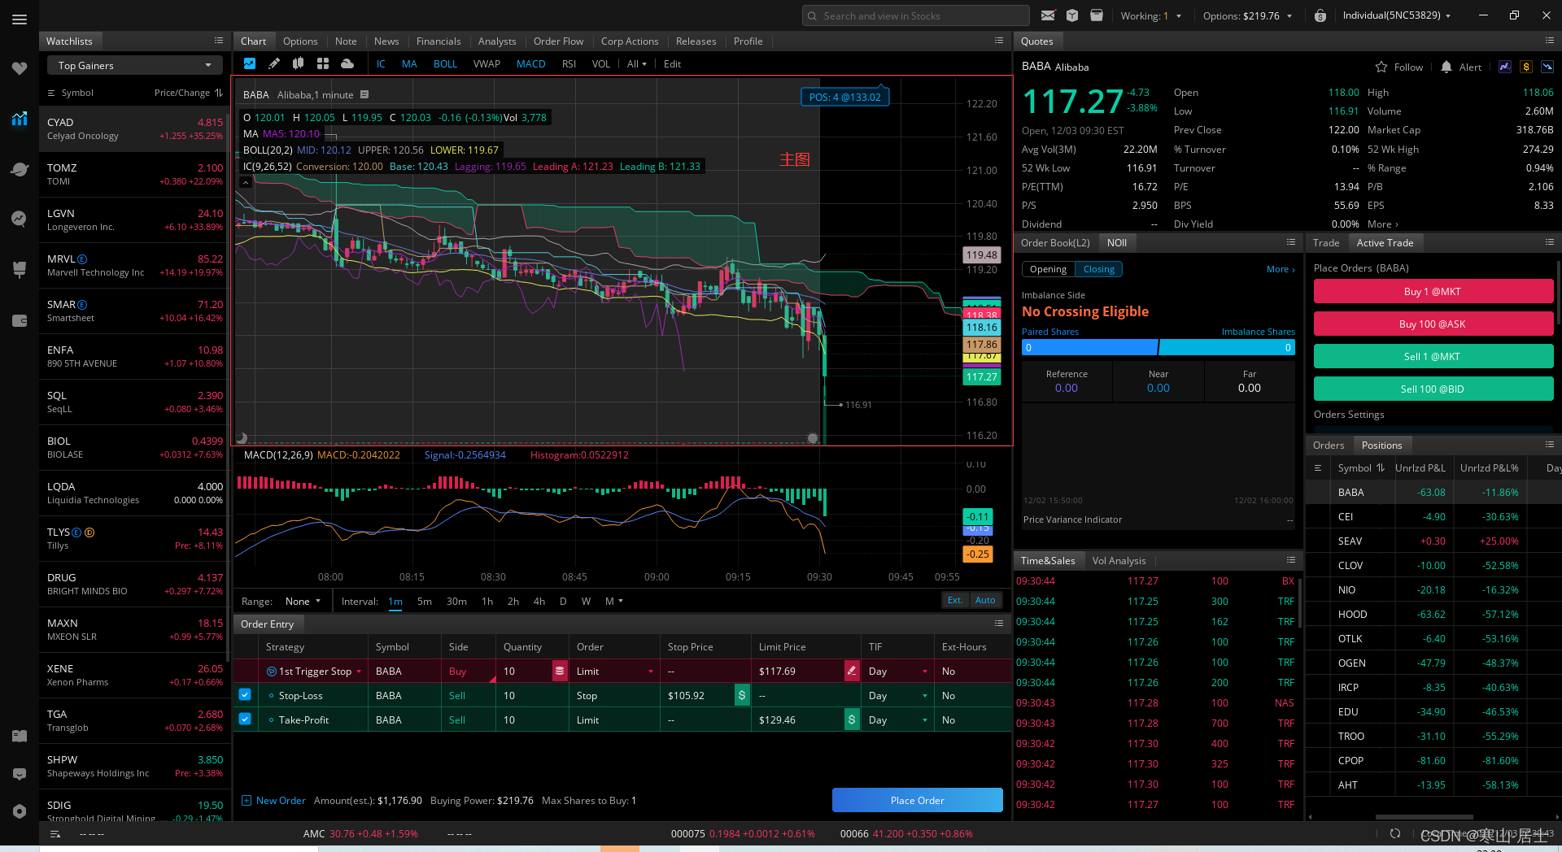
Task: Select the 5m chart interval
Action: click(x=424, y=602)
